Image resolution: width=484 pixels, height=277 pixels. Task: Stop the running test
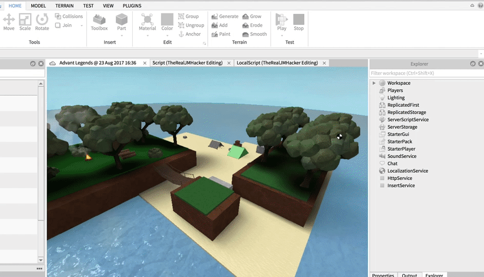[x=298, y=22]
